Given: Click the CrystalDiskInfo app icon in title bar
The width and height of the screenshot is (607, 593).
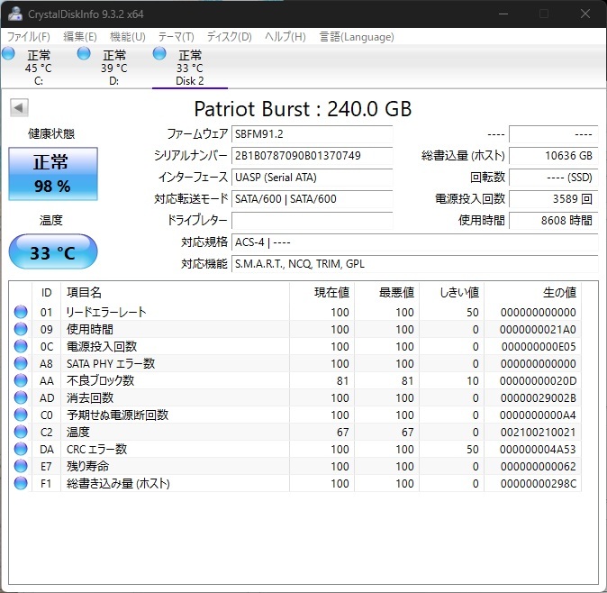Looking at the screenshot, I should click(x=15, y=14).
